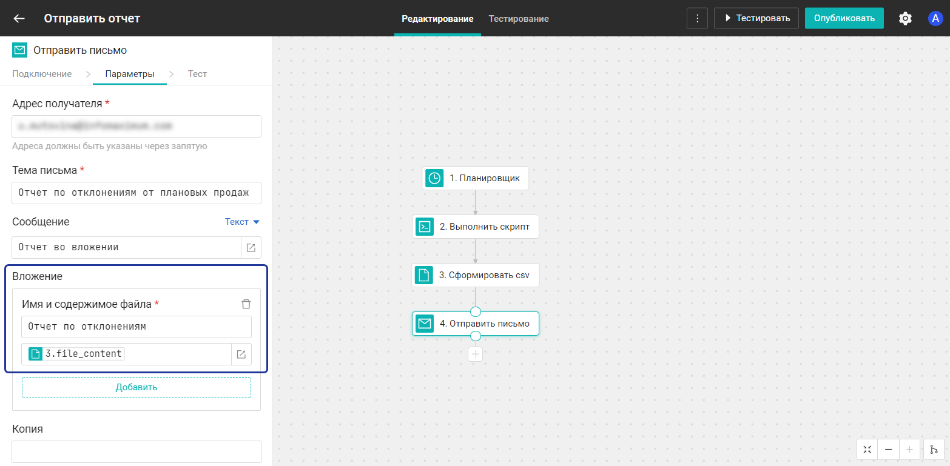Go back with the arrow icon
950x466 pixels.
(19, 18)
